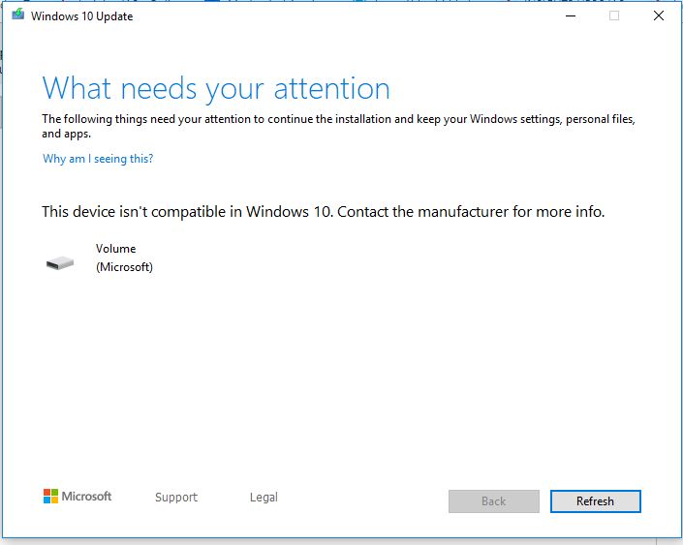Image resolution: width=683 pixels, height=545 pixels.
Task: Click the Windows 10 Update title bar icon
Action: coord(17,15)
